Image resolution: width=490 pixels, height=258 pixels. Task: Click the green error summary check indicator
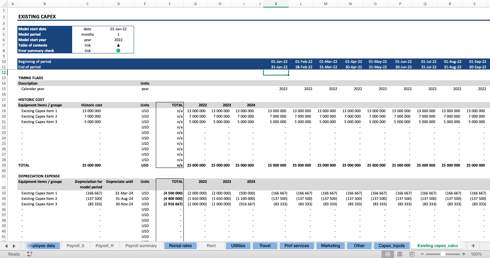coord(118,51)
